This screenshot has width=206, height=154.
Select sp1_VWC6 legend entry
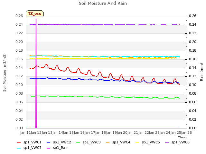click(x=177, y=142)
